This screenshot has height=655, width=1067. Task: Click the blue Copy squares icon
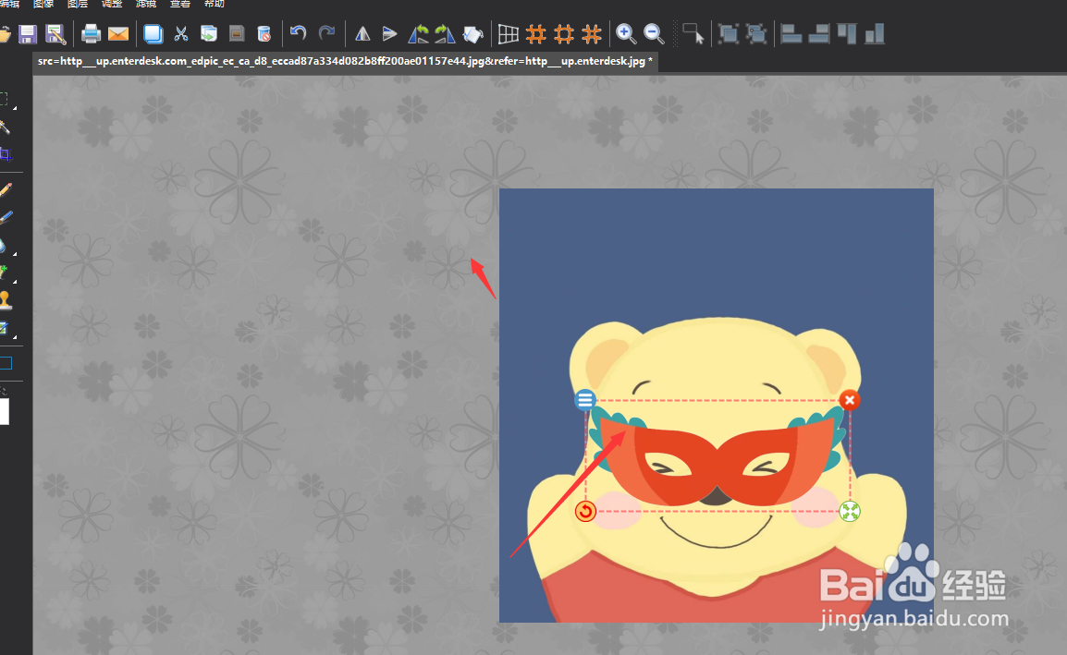[x=153, y=33]
